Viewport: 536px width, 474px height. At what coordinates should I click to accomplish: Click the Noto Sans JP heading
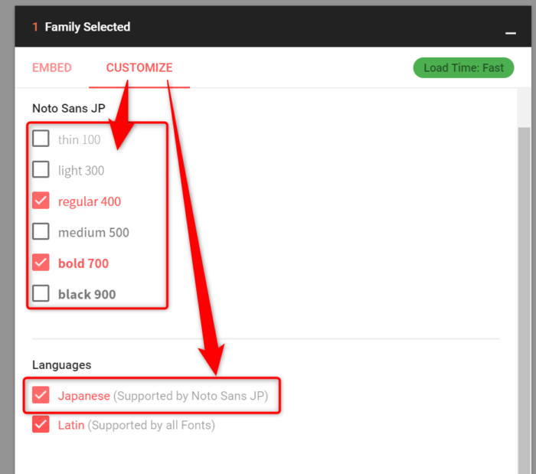coord(69,109)
